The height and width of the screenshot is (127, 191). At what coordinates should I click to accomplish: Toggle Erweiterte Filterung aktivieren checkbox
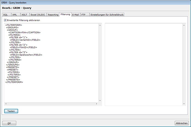pyautogui.click(x=5, y=20)
